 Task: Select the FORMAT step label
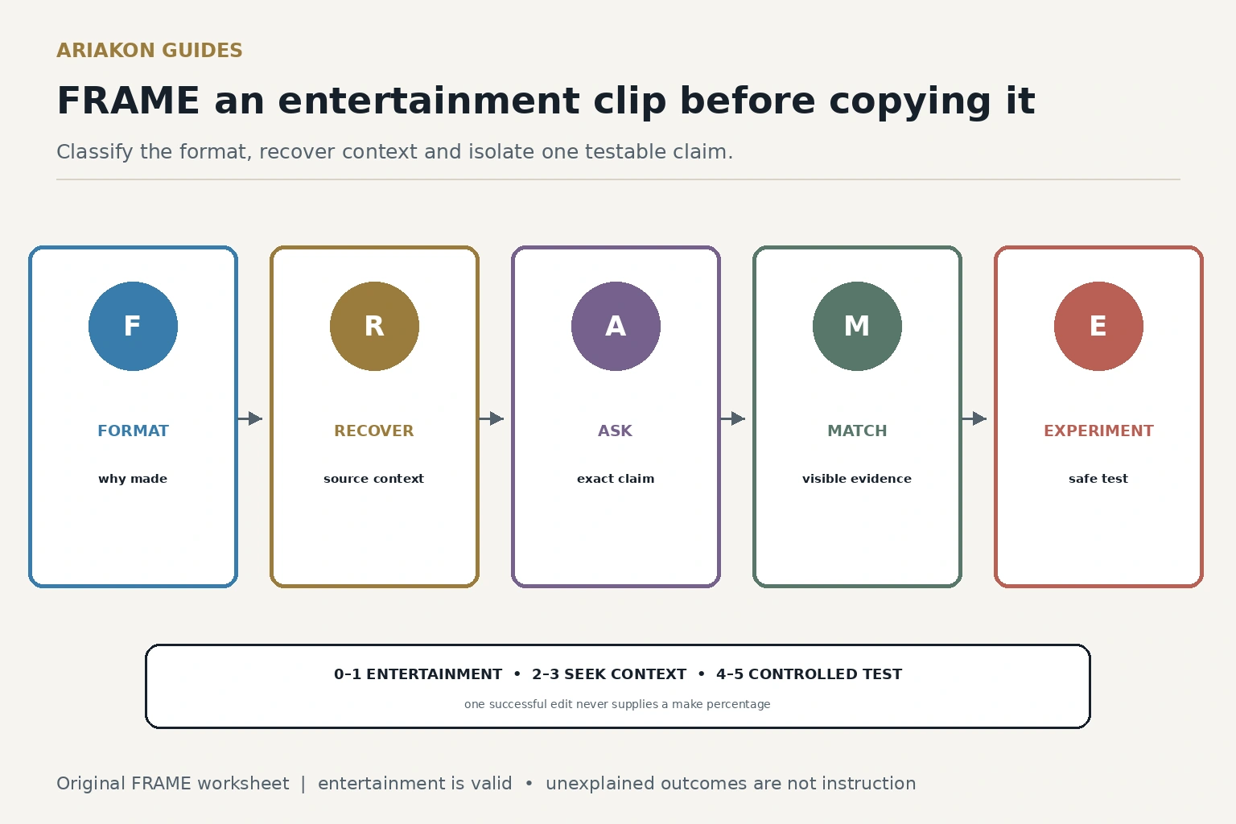[133, 431]
